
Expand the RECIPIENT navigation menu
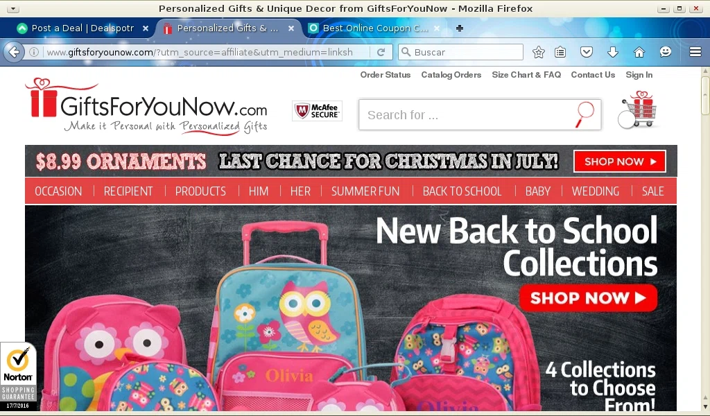(128, 191)
